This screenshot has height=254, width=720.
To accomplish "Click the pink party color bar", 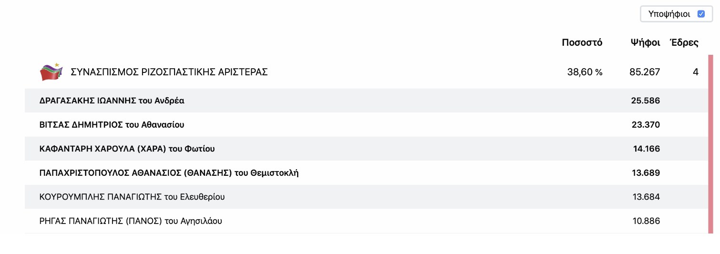I will [x=710, y=144].
